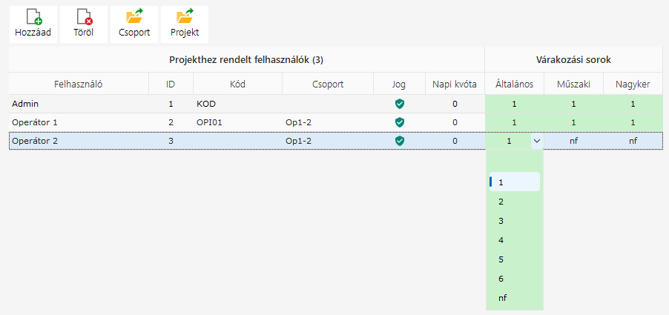This screenshot has height=315, width=669.
Task: Toggle the Jog shield for Admin
Action: [x=400, y=104]
